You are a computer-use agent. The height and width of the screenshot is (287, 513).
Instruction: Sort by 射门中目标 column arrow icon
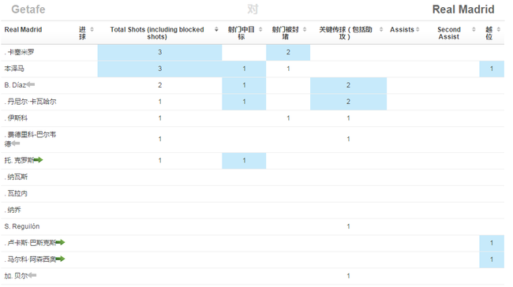coord(260,29)
